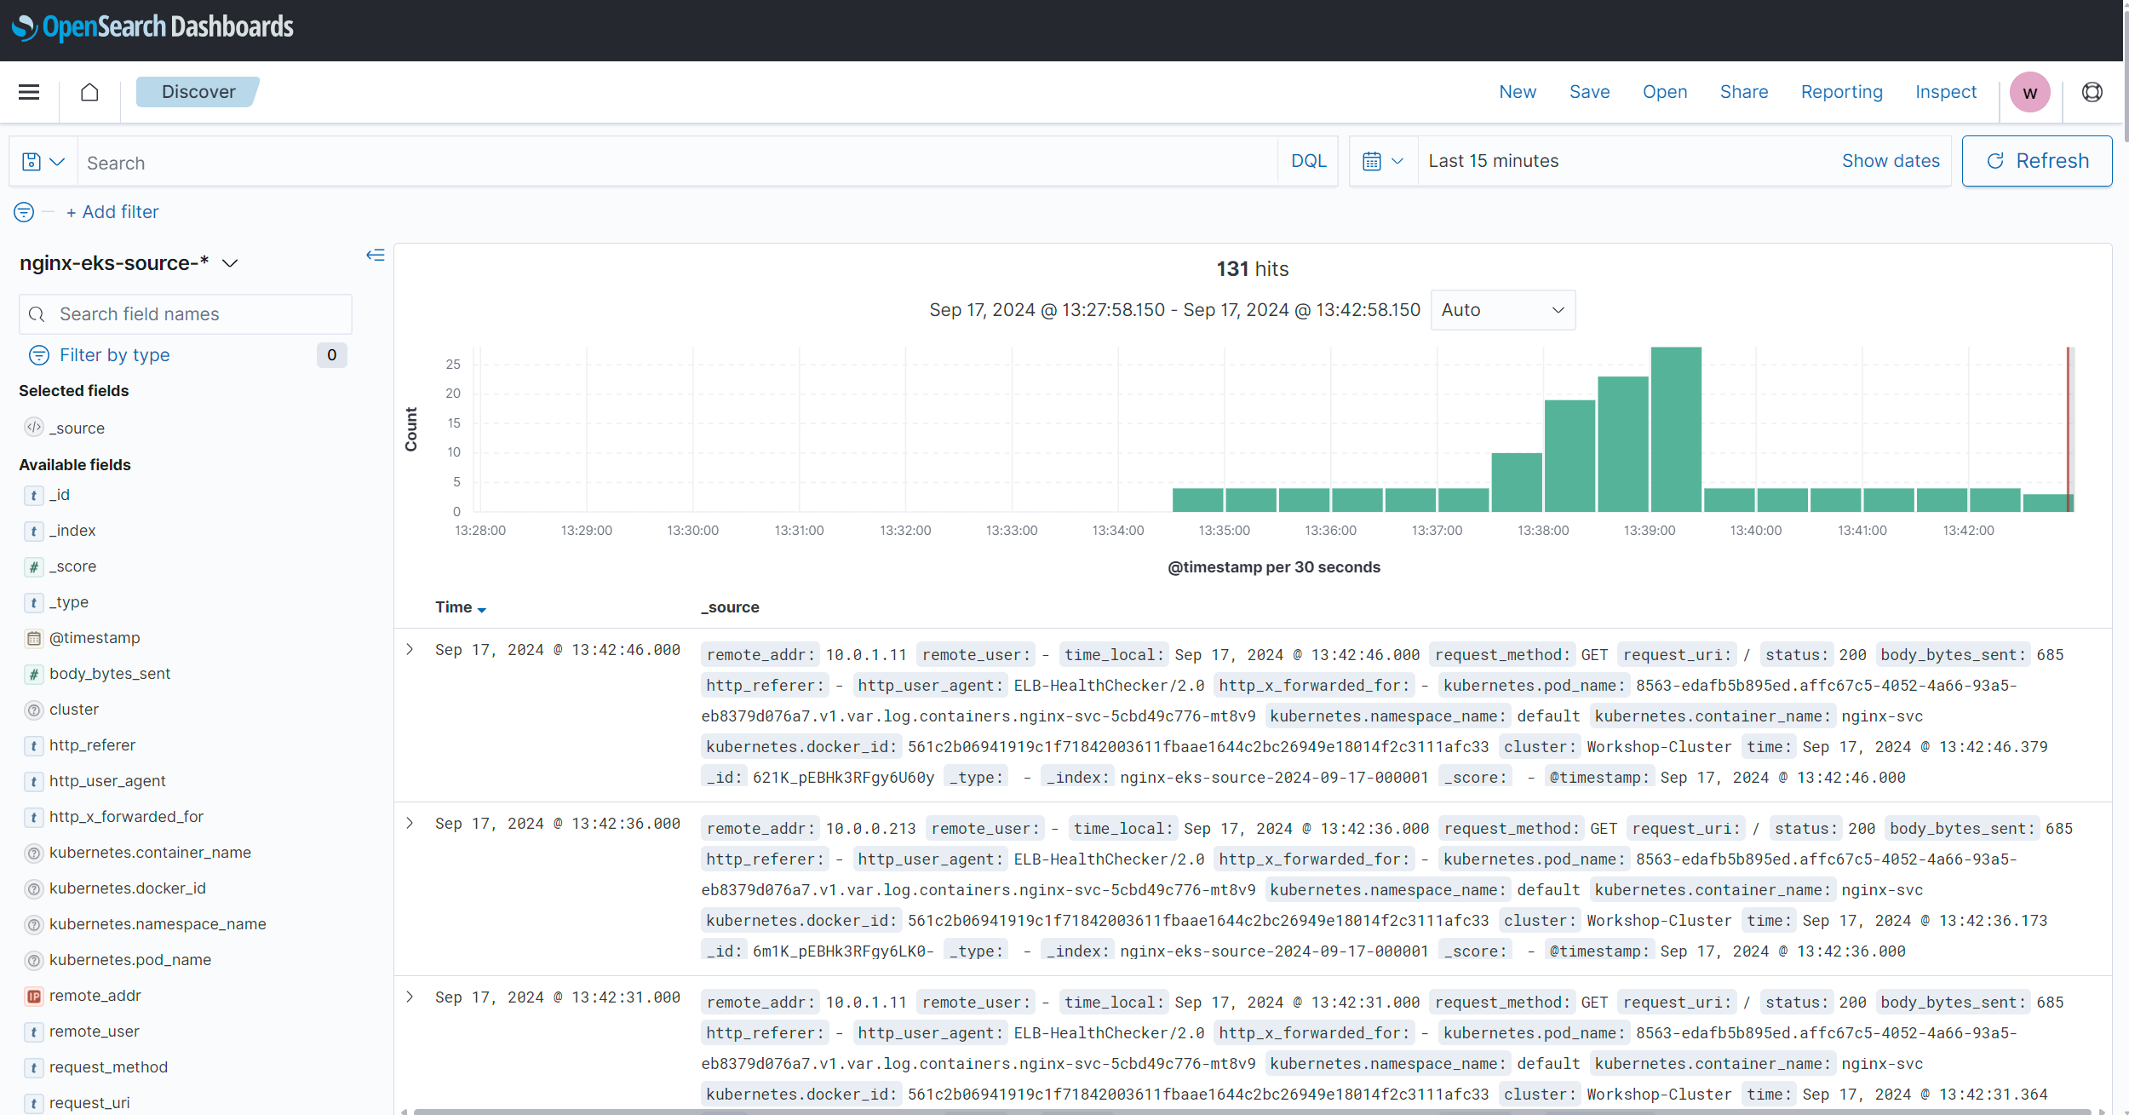This screenshot has width=2129, height=1115.
Task: Click the Search query input field
Action: click(677, 162)
